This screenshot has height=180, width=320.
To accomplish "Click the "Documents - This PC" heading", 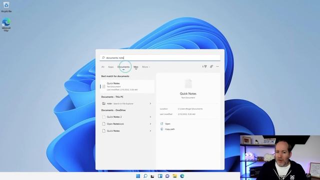I will pos(112,97).
